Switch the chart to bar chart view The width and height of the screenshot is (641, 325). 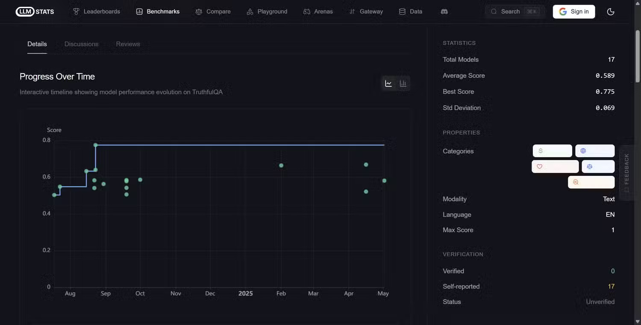click(x=403, y=83)
